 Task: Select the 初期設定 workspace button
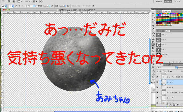point(159,1)
